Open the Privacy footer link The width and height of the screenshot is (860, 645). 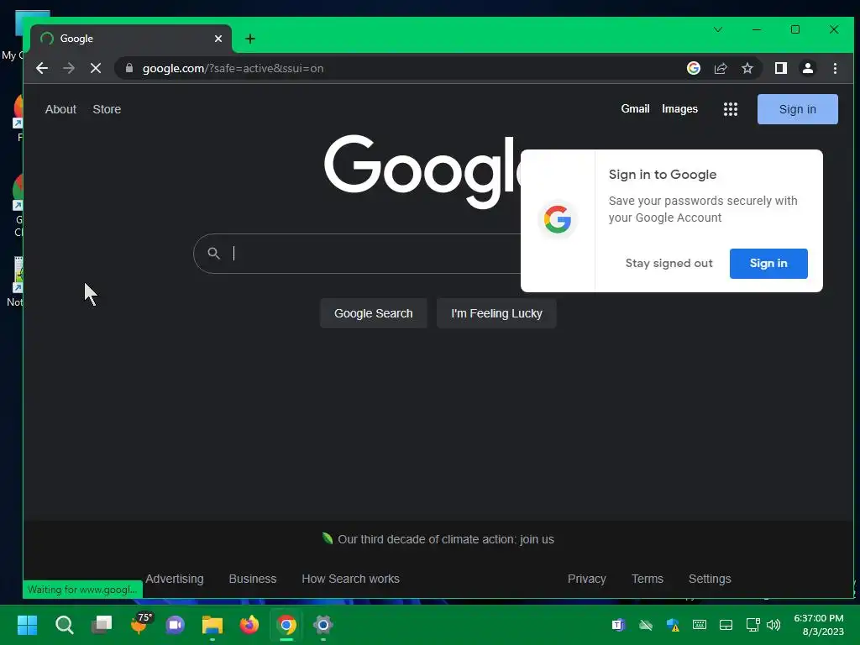coord(587,579)
